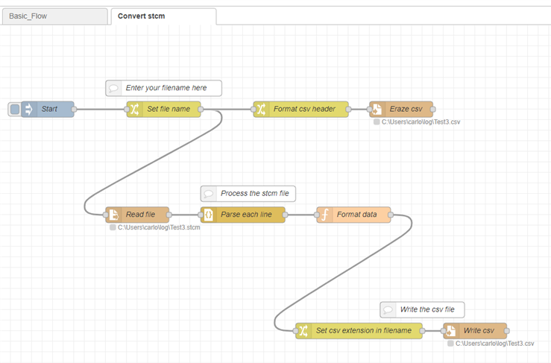551x363 pixels.
Task: Select the 'Enter your filename here' comment node
Action: pyautogui.click(x=163, y=88)
